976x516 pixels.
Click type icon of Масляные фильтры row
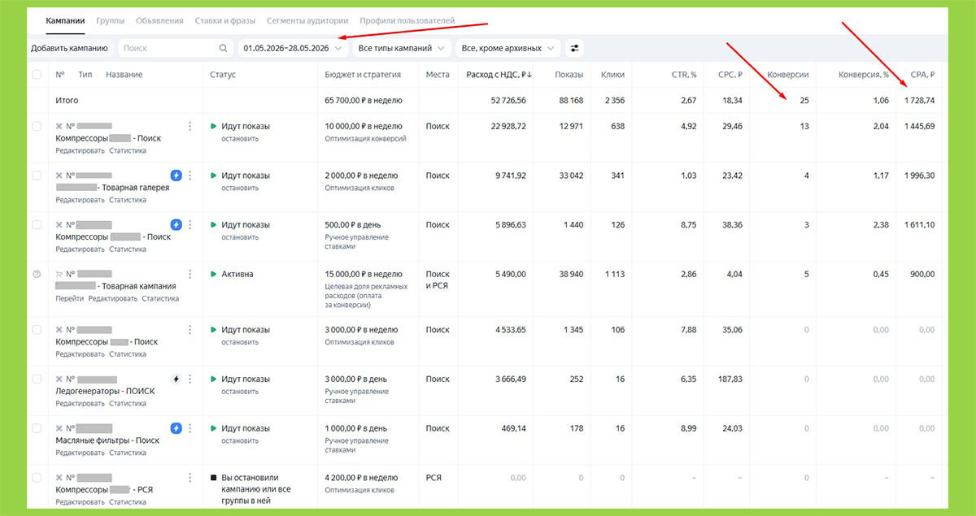(59, 428)
